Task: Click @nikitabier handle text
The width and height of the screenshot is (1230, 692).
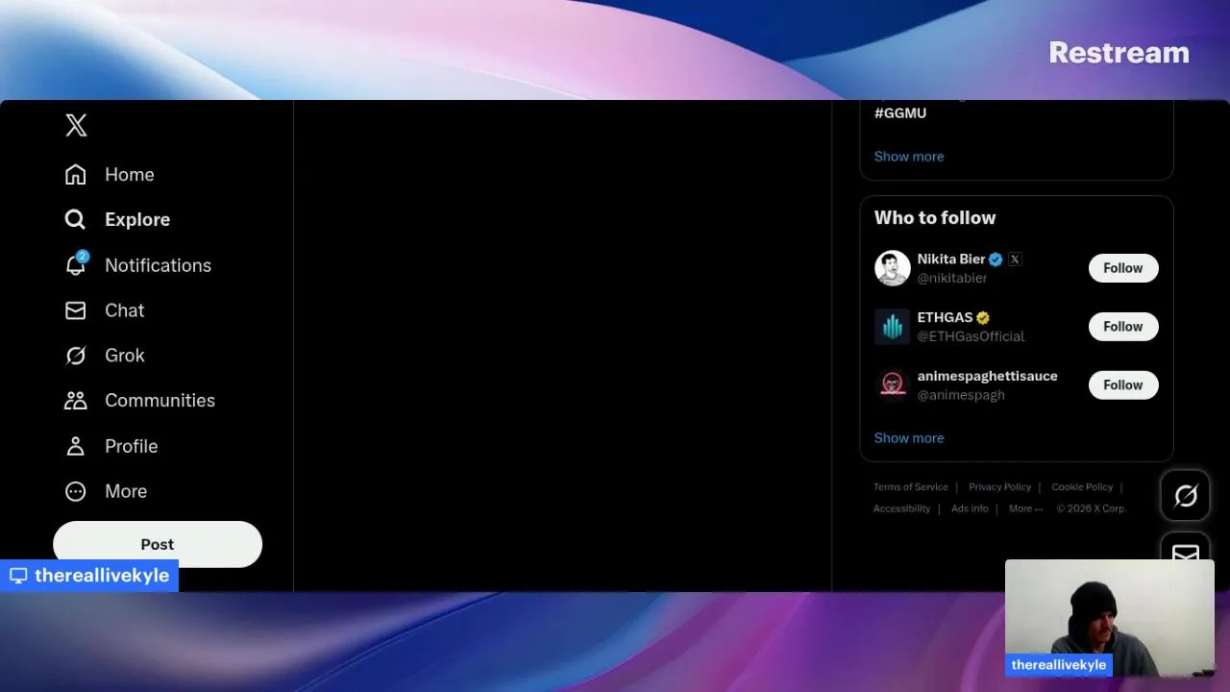Action: [x=952, y=278]
